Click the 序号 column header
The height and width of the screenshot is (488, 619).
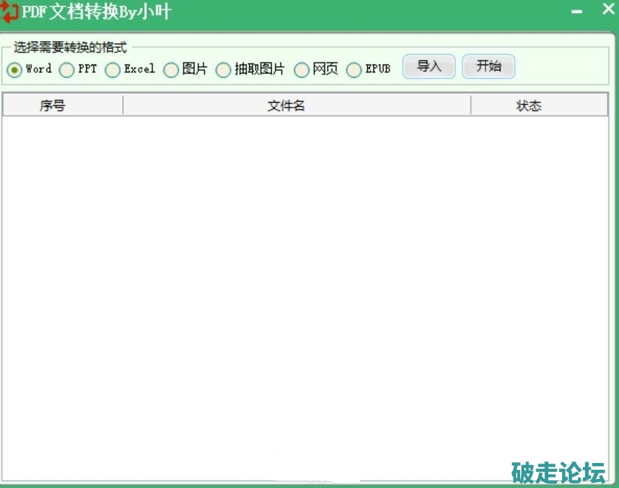[x=52, y=106]
